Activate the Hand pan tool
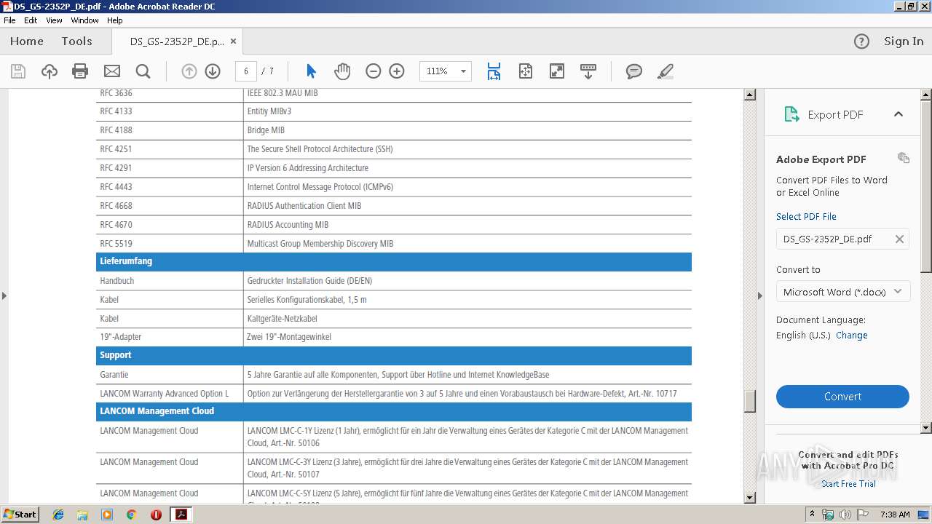932x524 pixels. coord(342,71)
